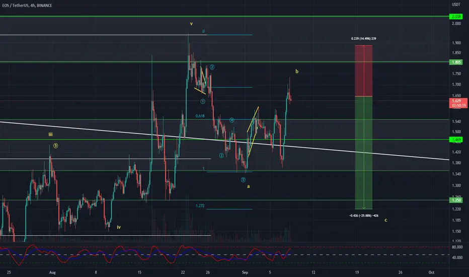Click the Oct date on time axis
This screenshot has height=277, width=469.
click(431, 272)
